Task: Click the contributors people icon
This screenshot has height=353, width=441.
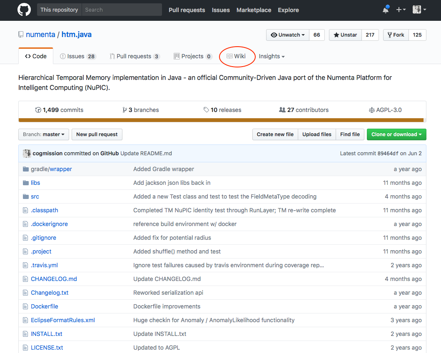Action: pyautogui.click(x=282, y=110)
